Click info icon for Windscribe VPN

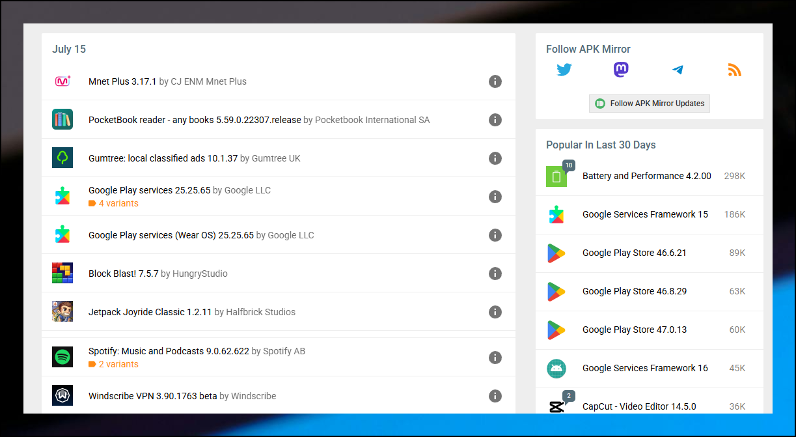(495, 396)
